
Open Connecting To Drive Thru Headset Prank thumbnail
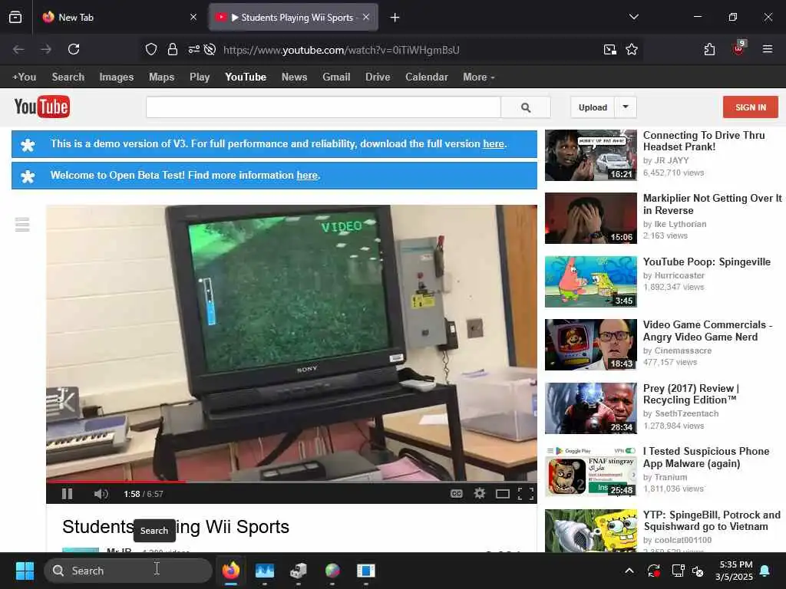pos(591,155)
